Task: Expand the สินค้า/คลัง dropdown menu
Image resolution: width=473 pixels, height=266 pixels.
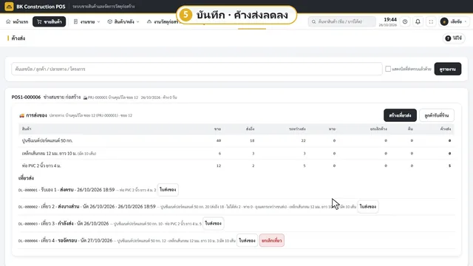Action: click(123, 21)
